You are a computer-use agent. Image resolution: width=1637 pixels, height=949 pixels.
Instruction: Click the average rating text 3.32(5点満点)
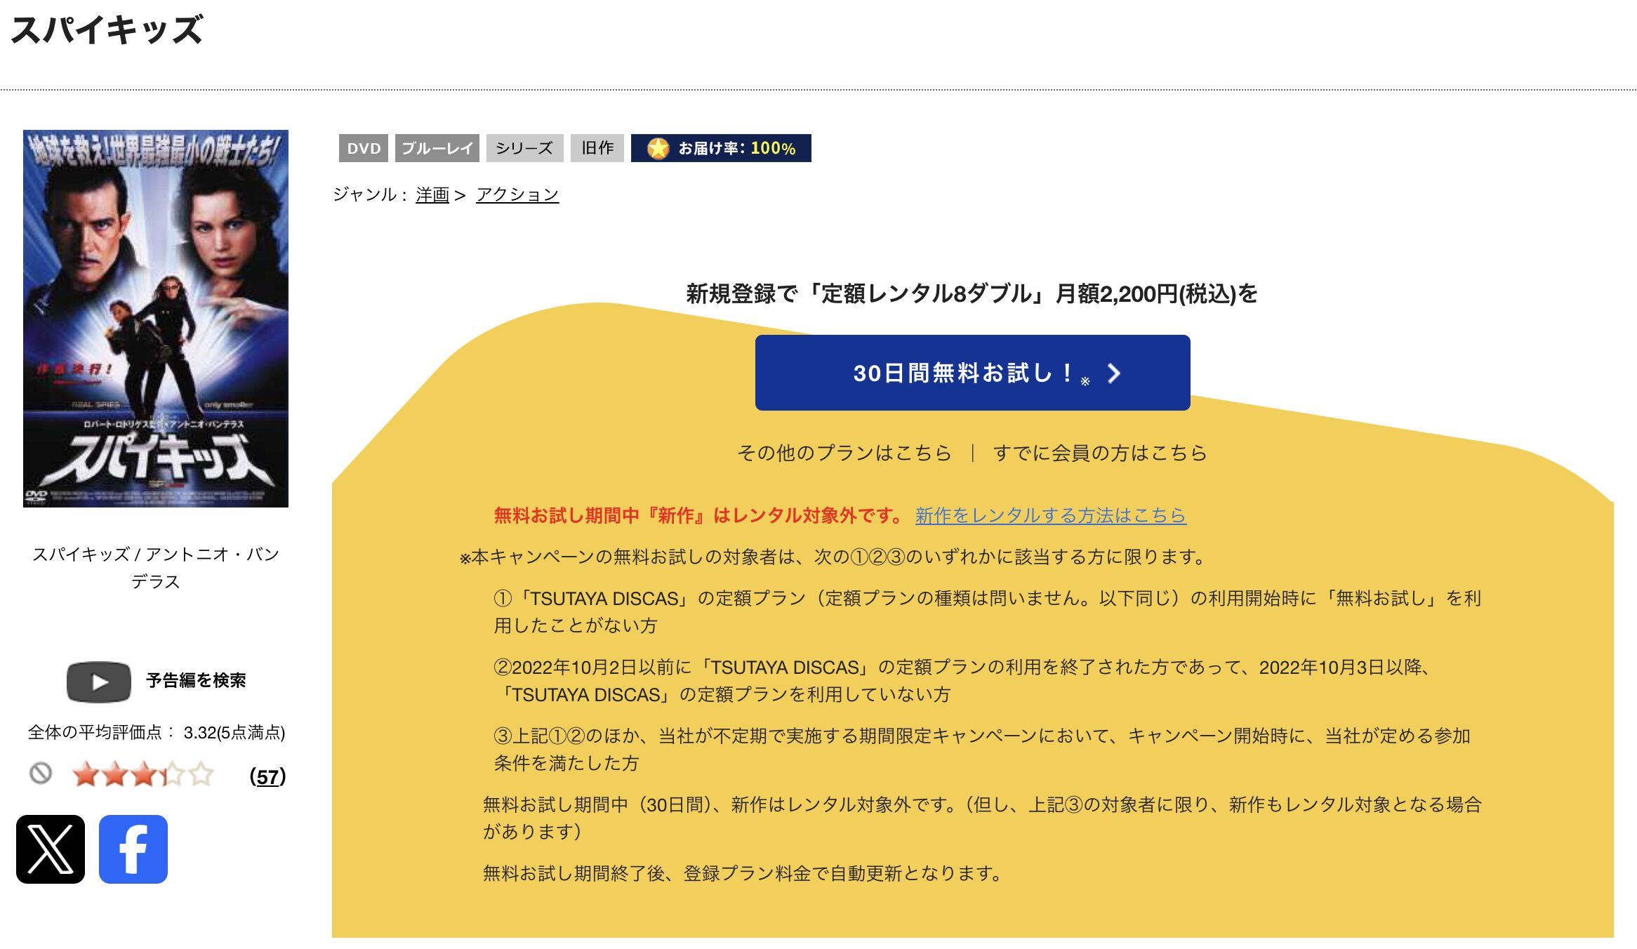(x=234, y=733)
